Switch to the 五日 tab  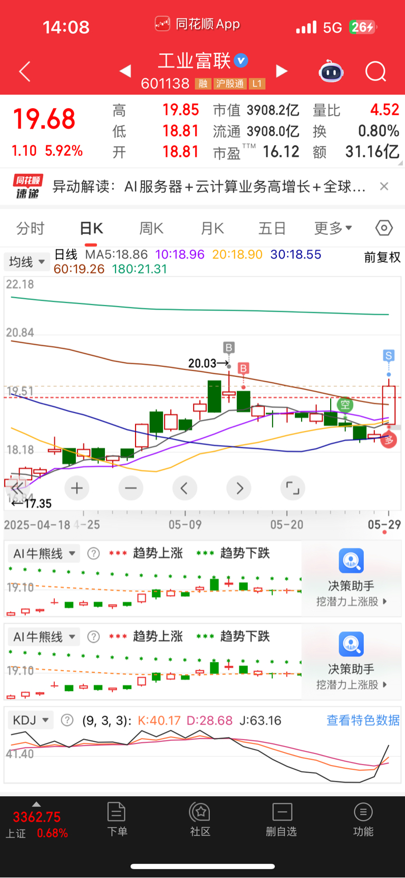(x=272, y=228)
